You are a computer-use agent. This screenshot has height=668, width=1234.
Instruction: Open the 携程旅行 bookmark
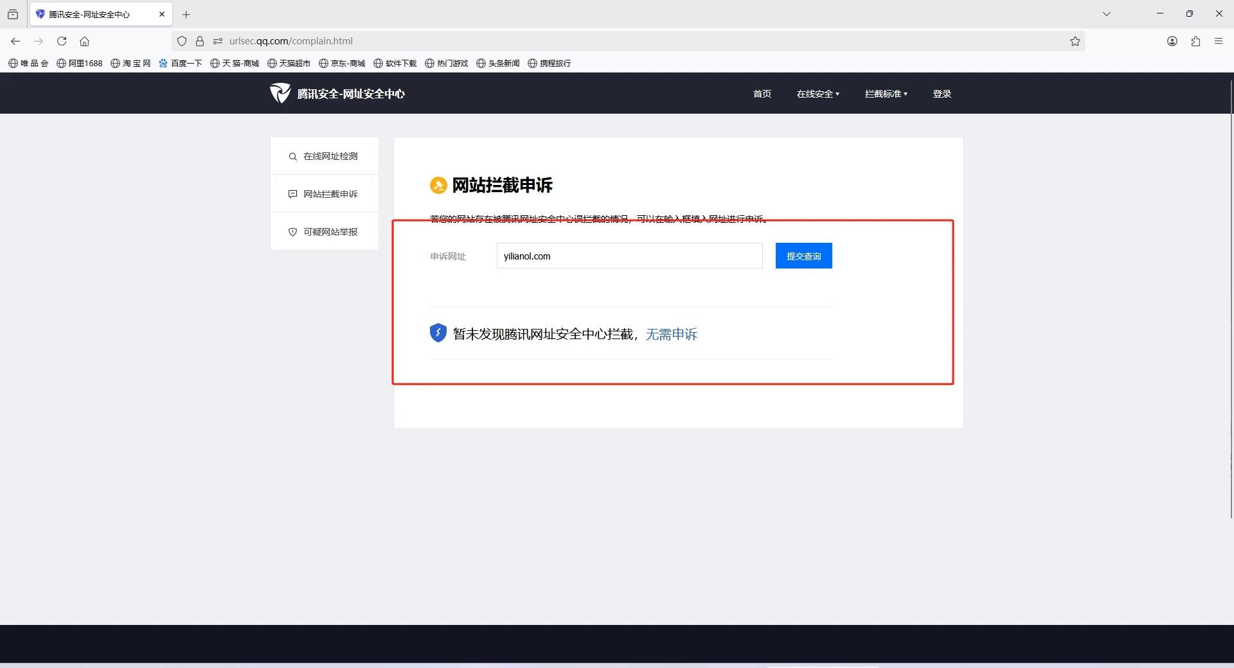(550, 63)
